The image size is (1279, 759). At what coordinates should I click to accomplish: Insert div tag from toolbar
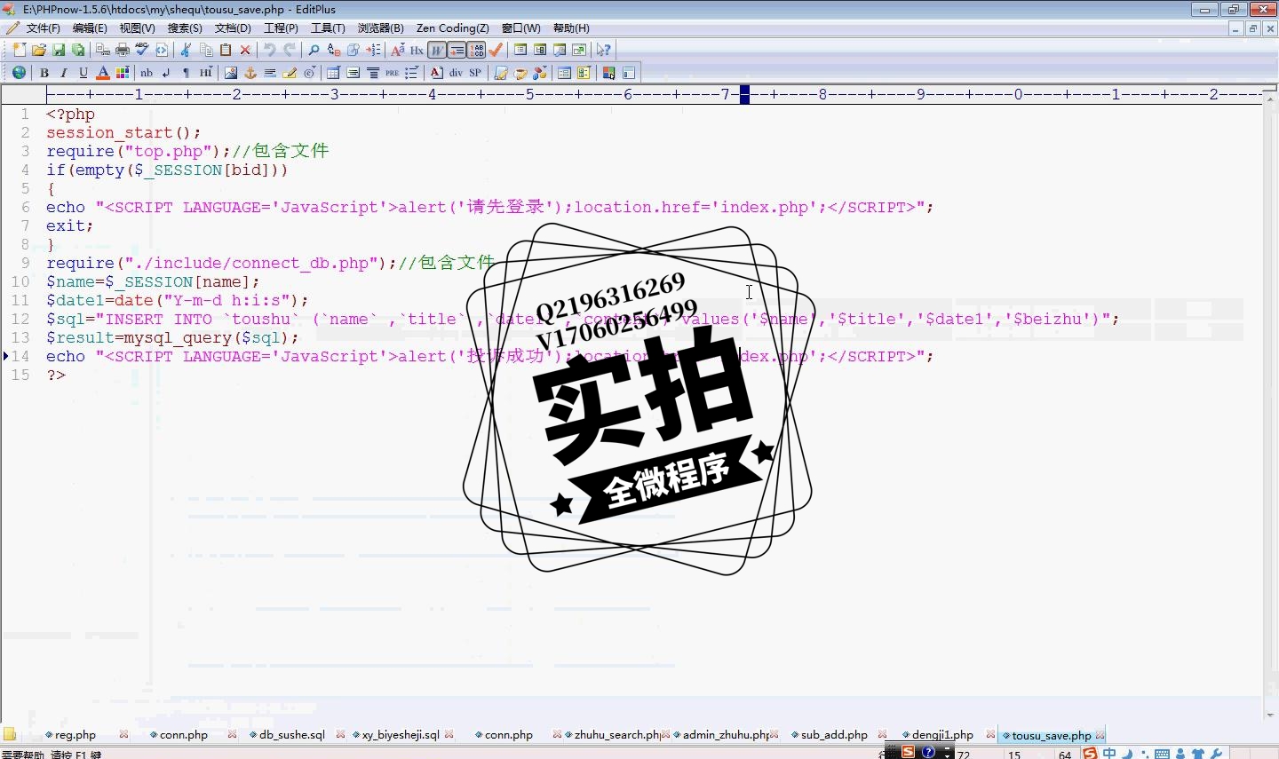click(456, 73)
